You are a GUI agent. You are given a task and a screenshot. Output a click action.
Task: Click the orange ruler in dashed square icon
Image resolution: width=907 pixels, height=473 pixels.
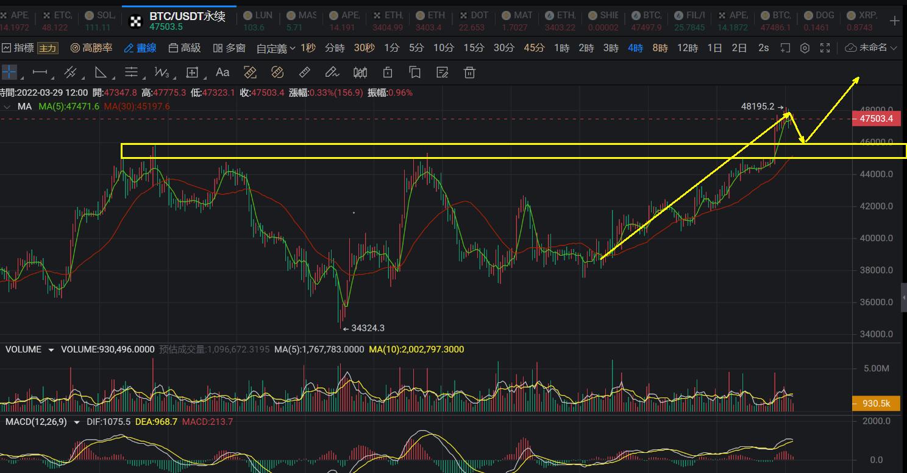[x=250, y=72]
